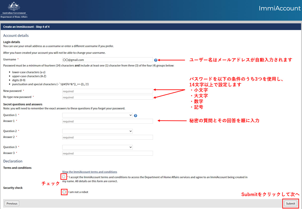
Task: Click the Username input field
Action: pos(107,60)
